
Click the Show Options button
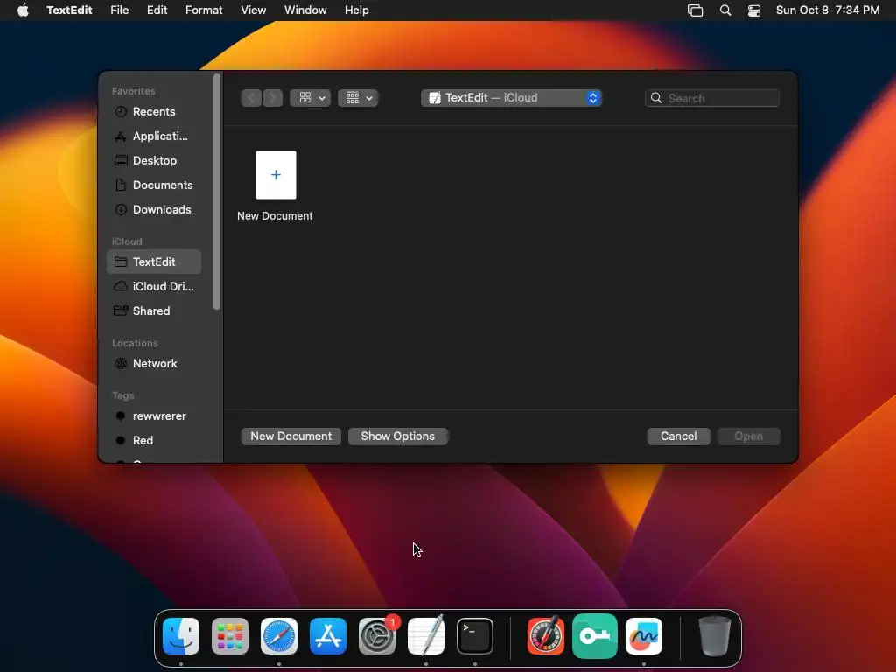[398, 436]
